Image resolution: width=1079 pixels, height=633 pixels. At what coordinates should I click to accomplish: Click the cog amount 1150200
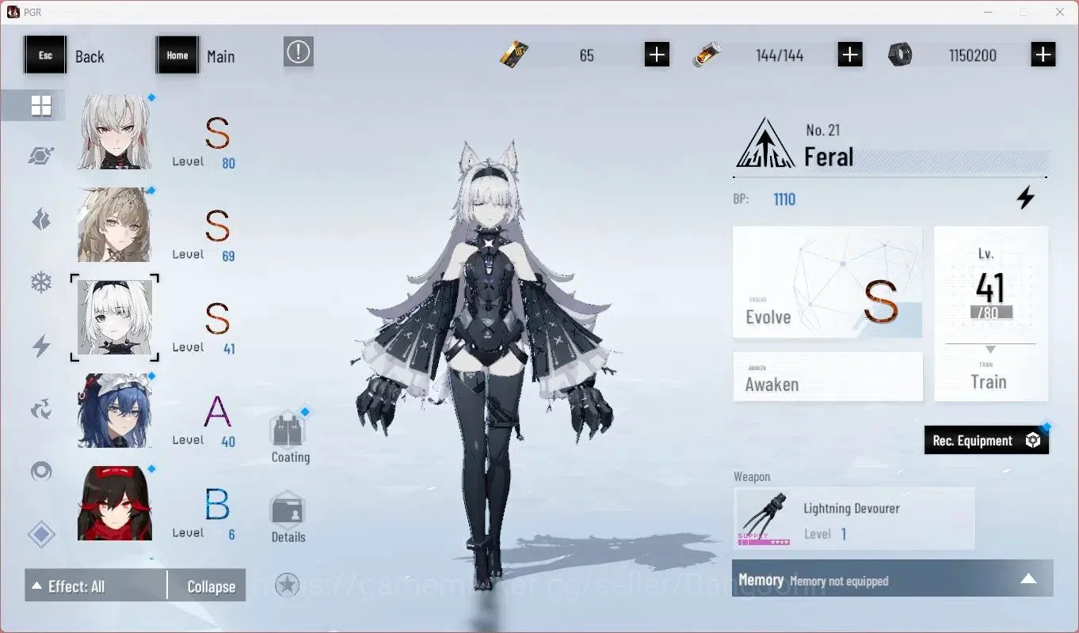click(x=973, y=55)
